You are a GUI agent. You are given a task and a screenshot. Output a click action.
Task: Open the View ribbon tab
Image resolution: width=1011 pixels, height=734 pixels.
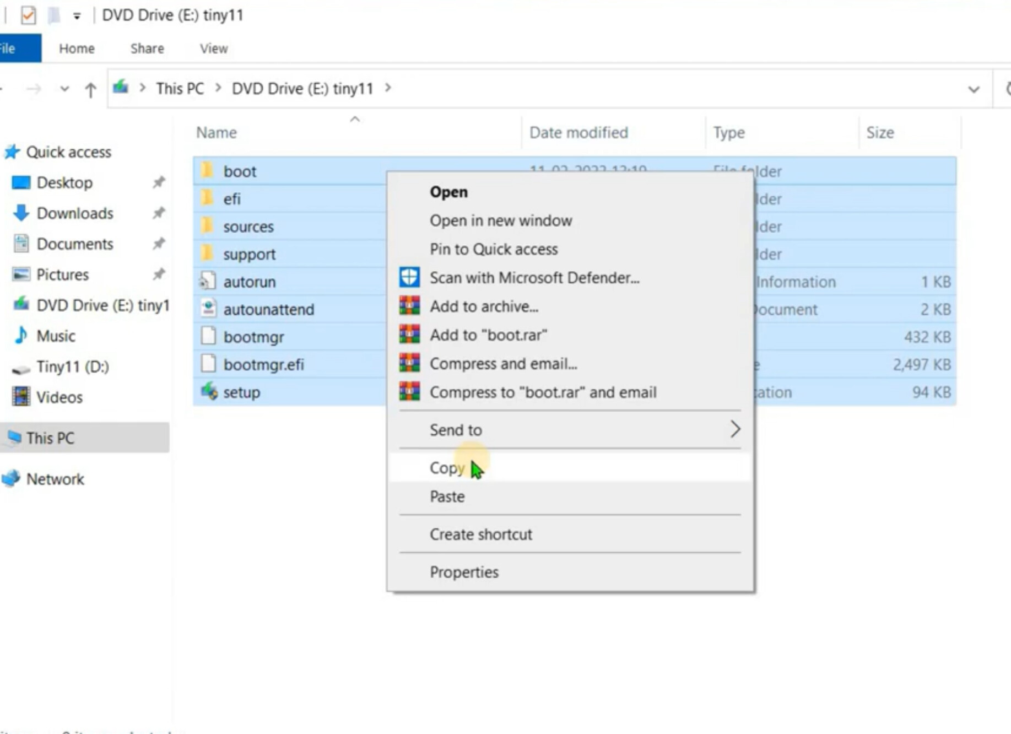pyautogui.click(x=214, y=48)
